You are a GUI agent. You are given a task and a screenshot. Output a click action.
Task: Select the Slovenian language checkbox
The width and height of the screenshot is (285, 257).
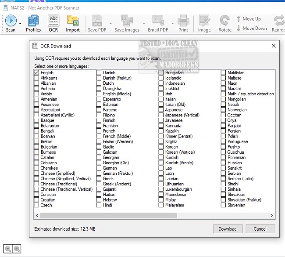223,205
